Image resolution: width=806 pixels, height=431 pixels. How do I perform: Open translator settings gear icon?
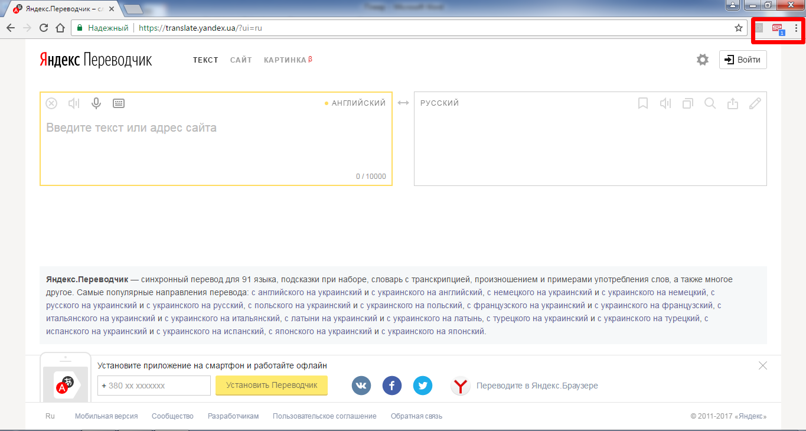702,60
